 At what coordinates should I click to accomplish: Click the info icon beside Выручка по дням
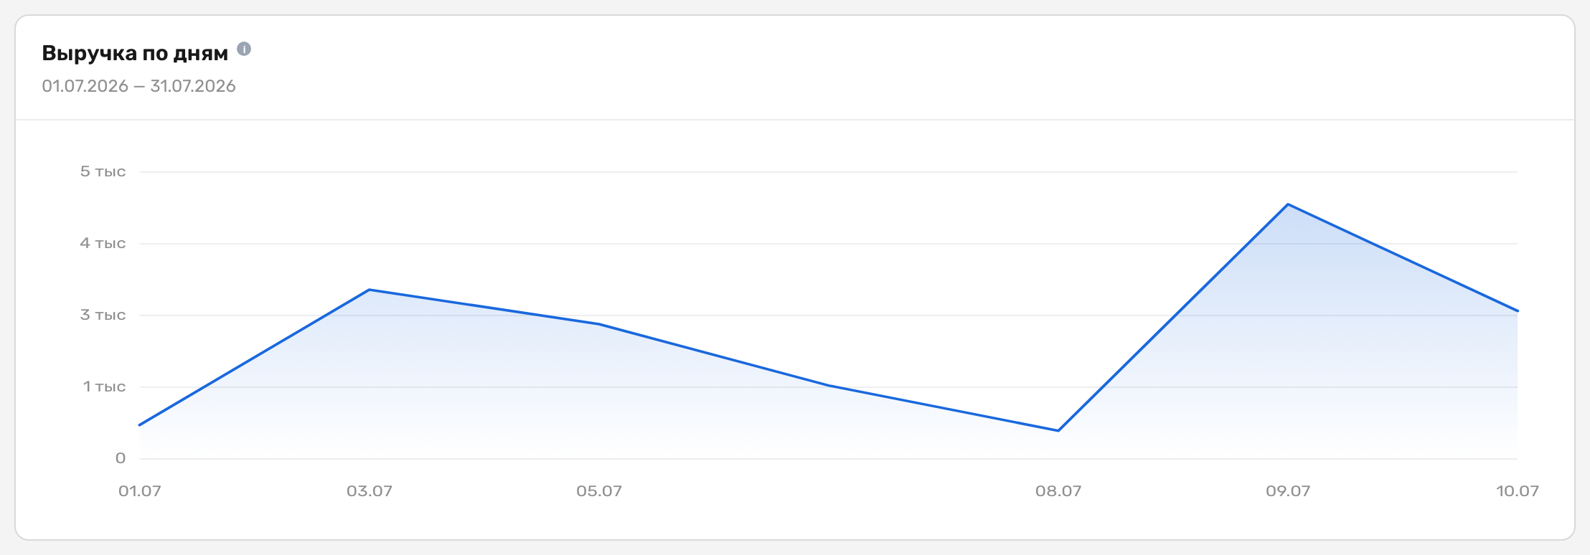244,49
